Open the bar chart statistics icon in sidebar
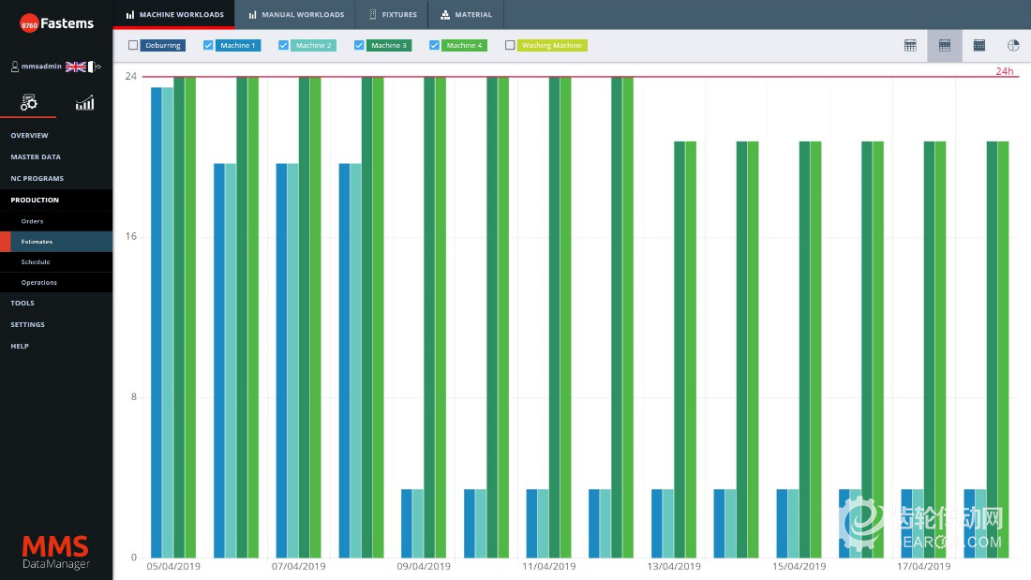The height and width of the screenshot is (580, 1031). [84, 102]
